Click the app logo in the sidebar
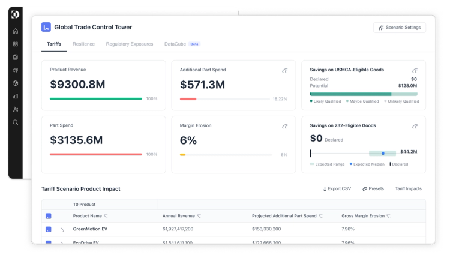The width and height of the screenshot is (450, 270). pos(15,14)
